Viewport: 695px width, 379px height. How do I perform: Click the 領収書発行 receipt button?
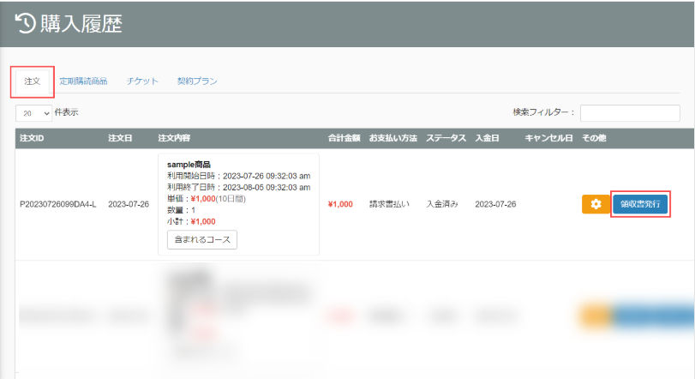[639, 204]
